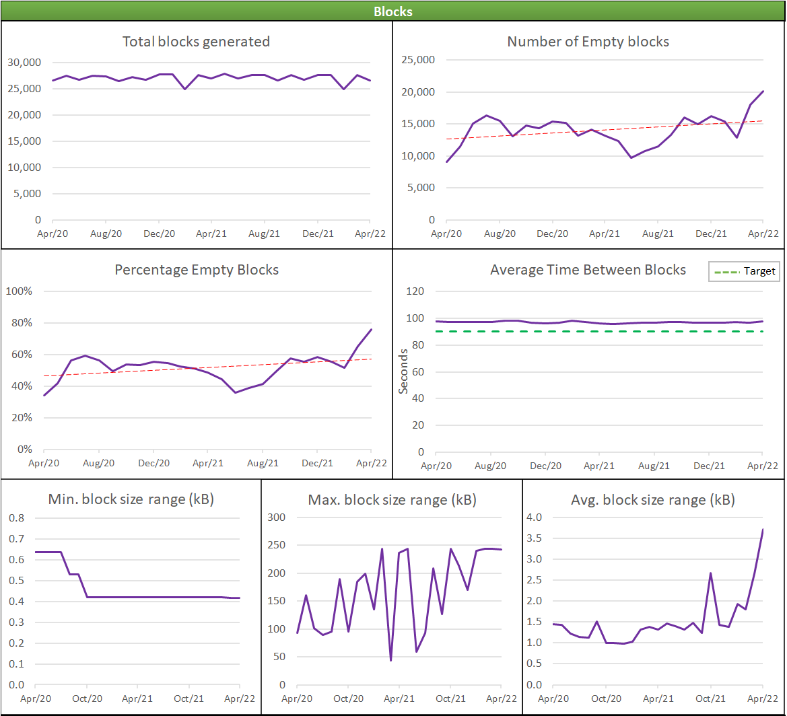The image size is (787, 716).
Task: Click Oct/20 on the Min. block size axis
Action: point(88,699)
